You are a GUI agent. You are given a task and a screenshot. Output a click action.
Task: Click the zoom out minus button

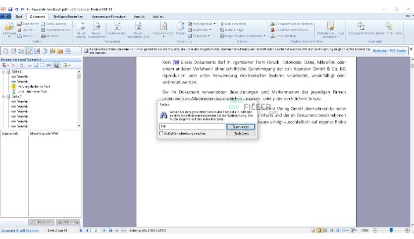(x=375, y=230)
